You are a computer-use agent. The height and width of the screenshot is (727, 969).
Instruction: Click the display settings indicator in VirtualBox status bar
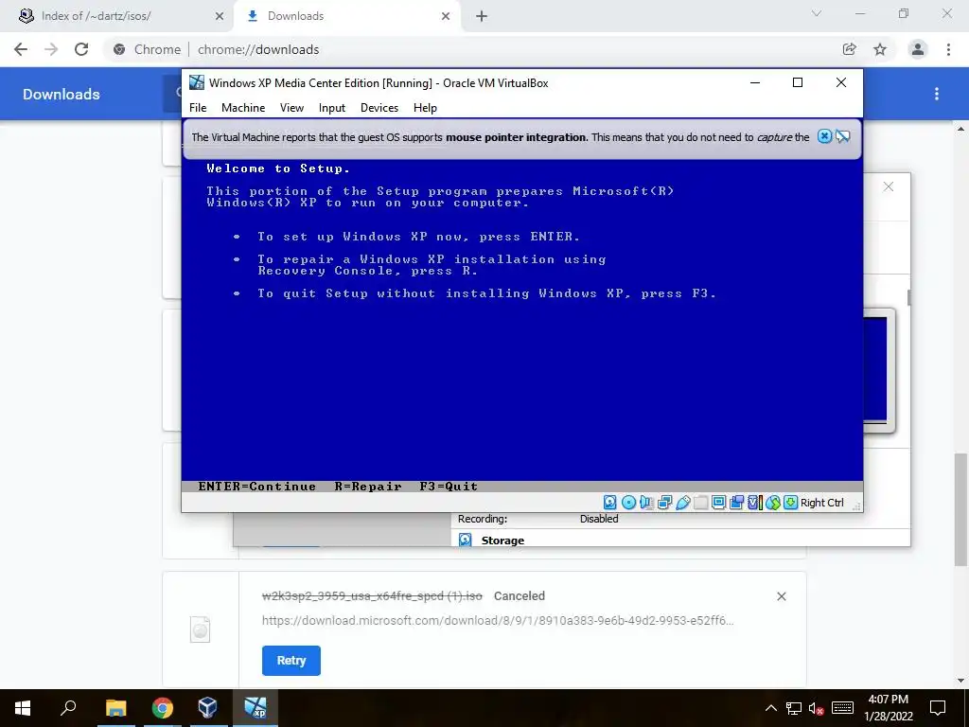718,503
